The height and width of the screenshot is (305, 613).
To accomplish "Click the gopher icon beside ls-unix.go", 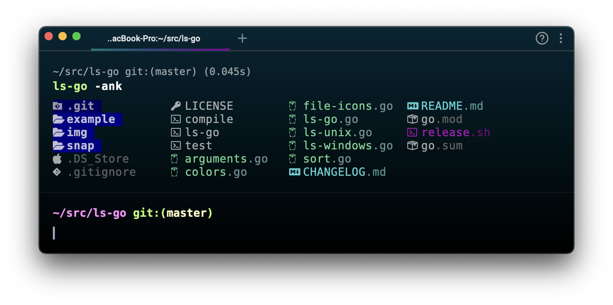I will pyautogui.click(x=293, y=132).
